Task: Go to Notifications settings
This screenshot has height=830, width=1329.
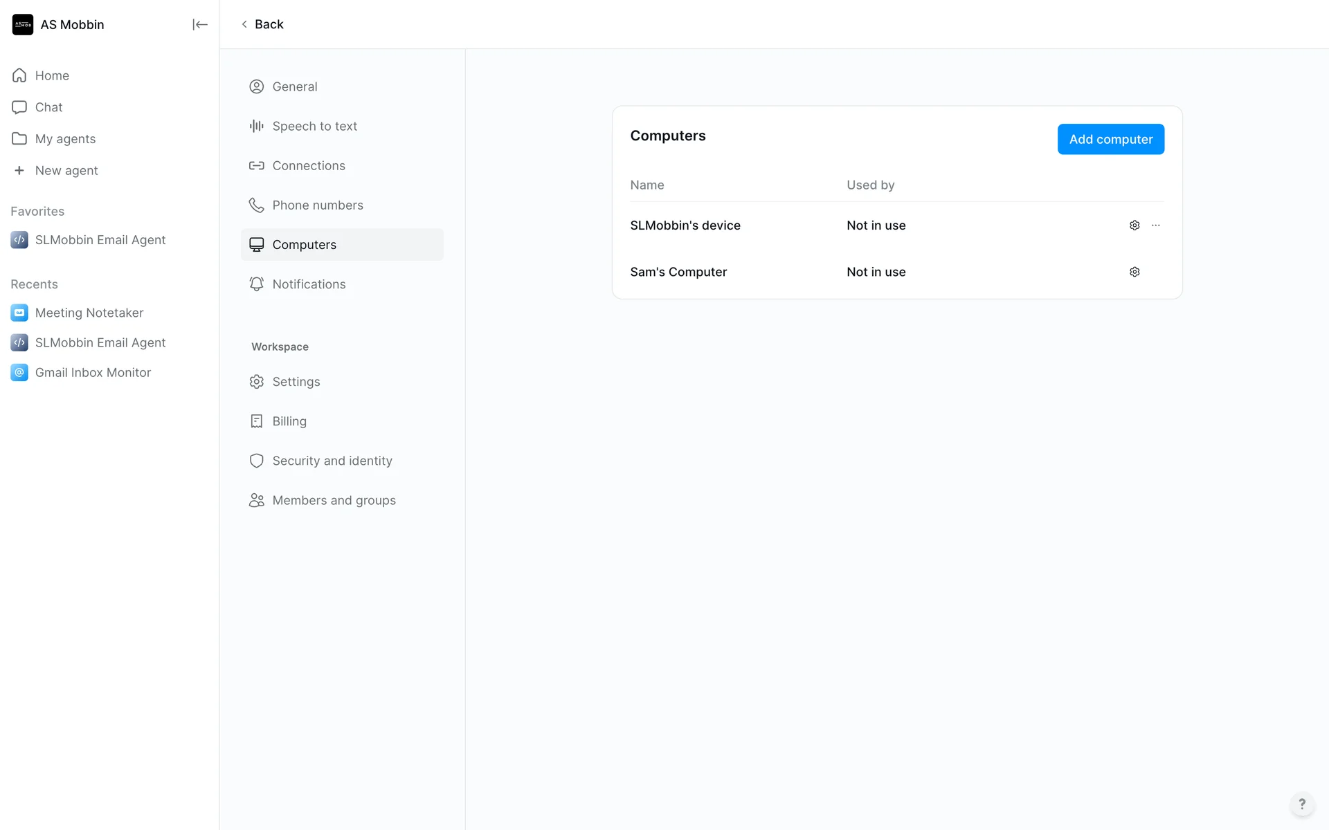Action: tap(309, 284)
